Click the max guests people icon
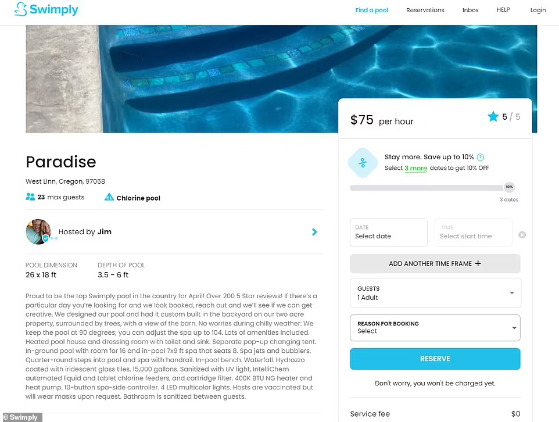 [30, 196]
